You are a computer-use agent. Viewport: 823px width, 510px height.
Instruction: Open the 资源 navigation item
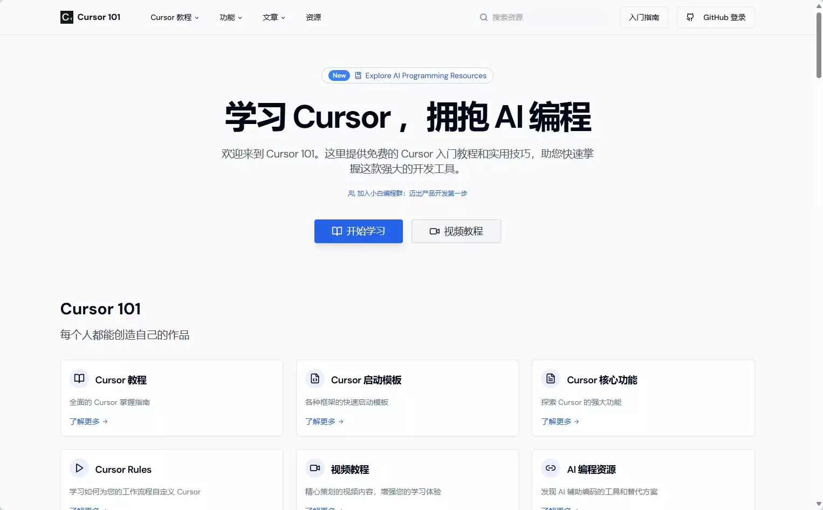pos(313,17)
